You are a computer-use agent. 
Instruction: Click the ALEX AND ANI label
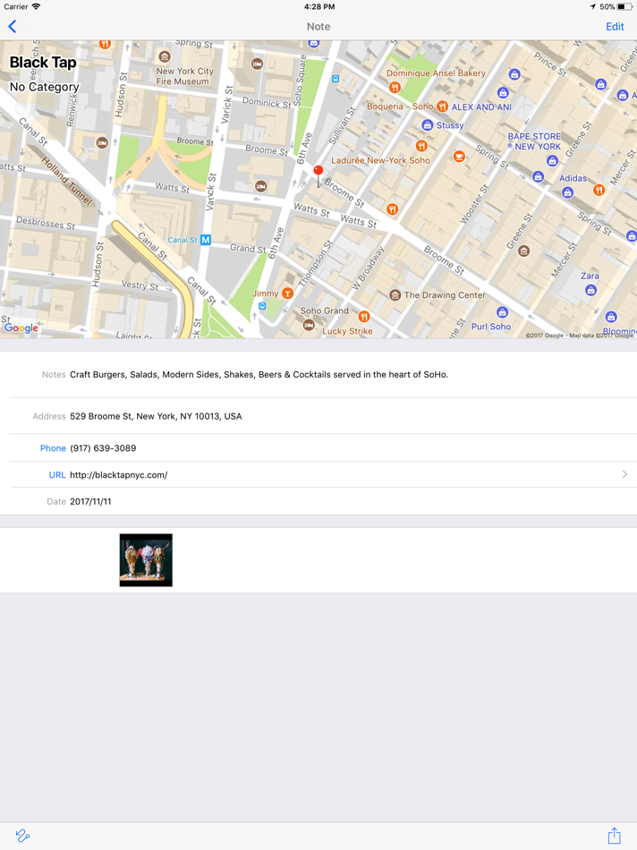click(481, 106)
